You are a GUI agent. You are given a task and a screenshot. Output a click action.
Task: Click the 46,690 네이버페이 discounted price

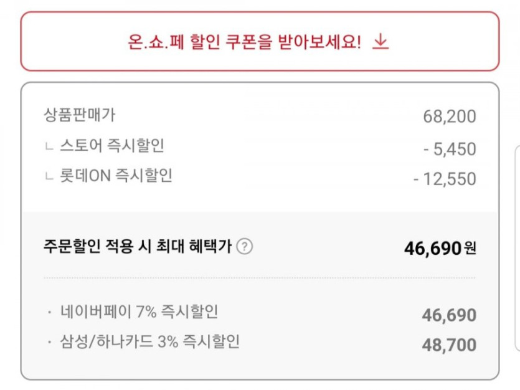pos(449,315)
